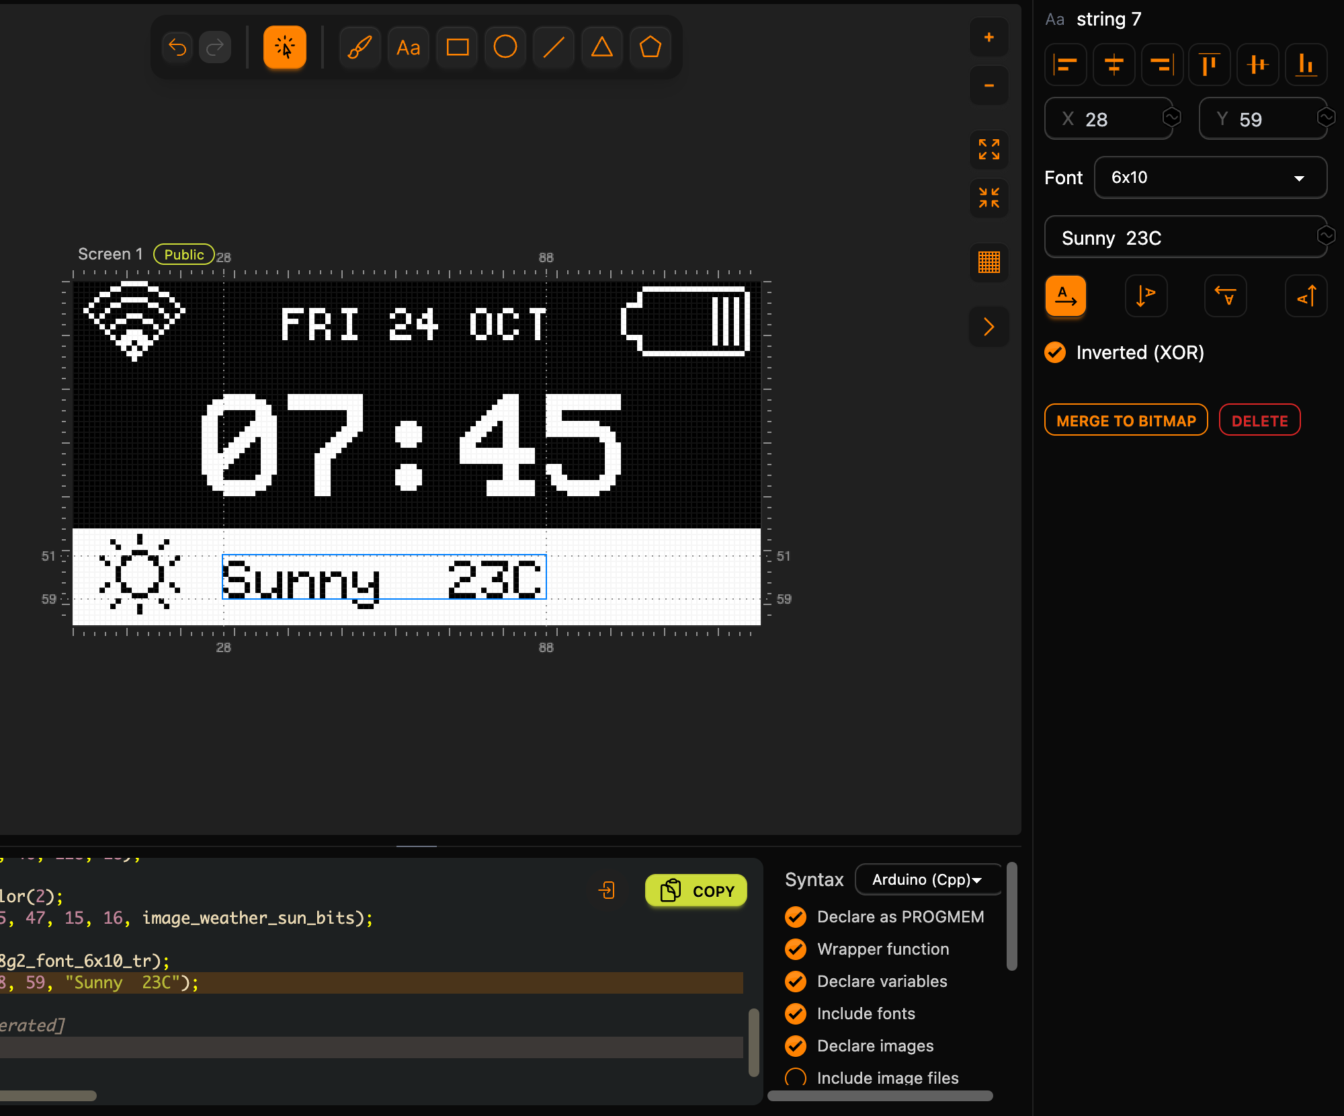Align element to right edge

pos(1163,65)
